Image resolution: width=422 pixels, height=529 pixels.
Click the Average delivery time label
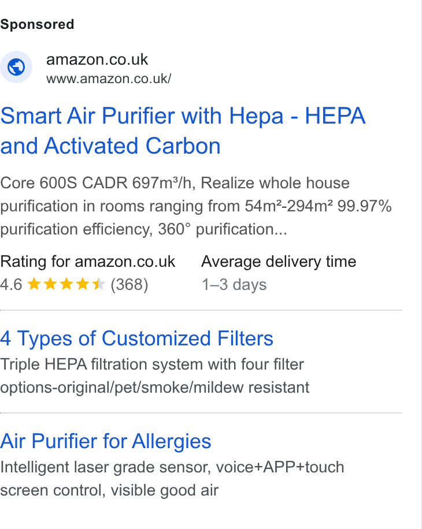pyautogui.click(x=279, y=262)
